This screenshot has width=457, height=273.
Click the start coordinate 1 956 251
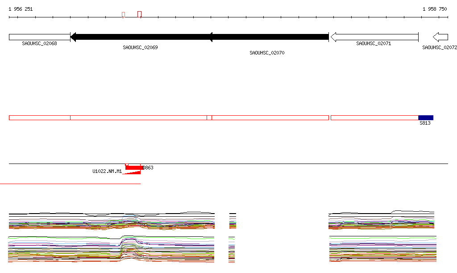click(x=21, y=9)
